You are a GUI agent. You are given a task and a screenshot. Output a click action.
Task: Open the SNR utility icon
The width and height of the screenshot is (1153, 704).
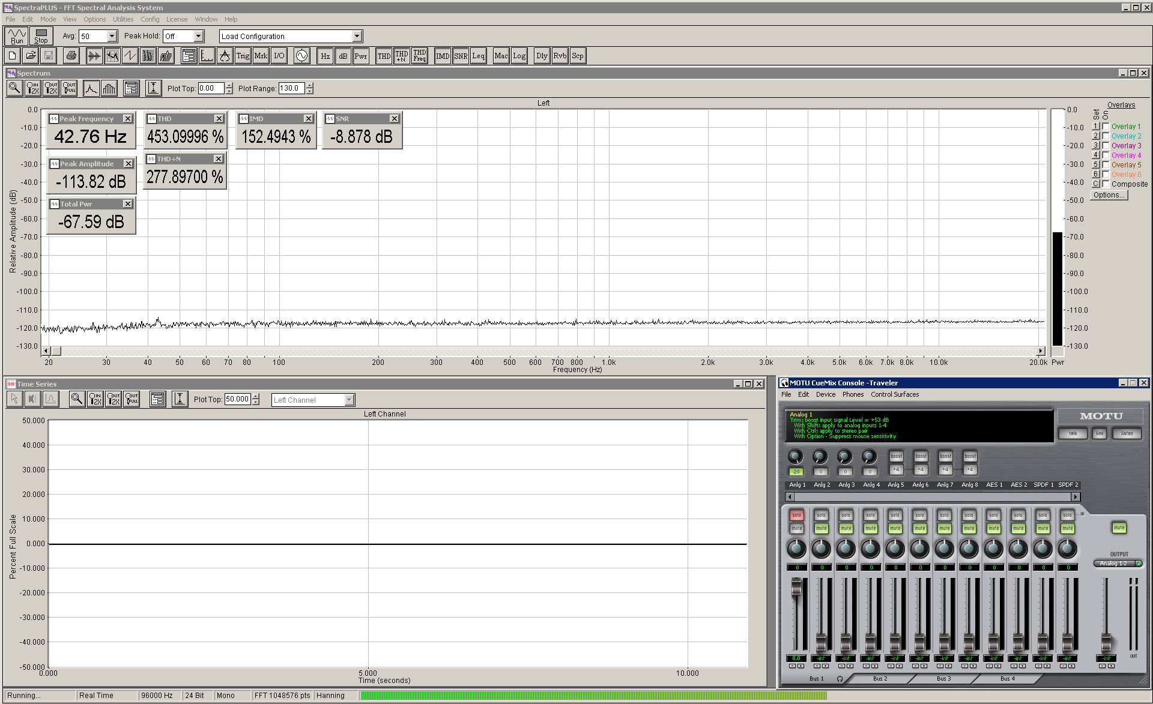[461, 56]
